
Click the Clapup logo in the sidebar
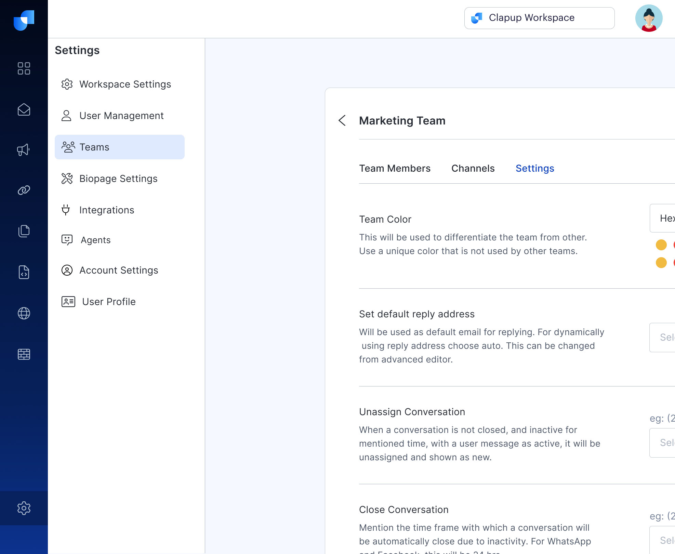24,20
